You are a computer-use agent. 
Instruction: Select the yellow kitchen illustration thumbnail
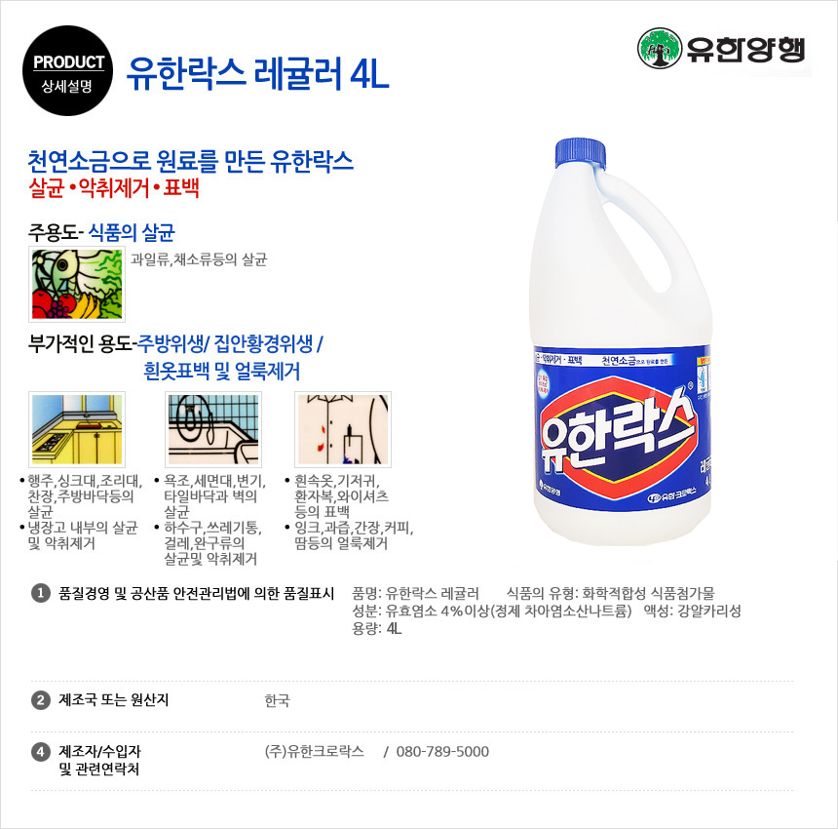coord(77,429)
